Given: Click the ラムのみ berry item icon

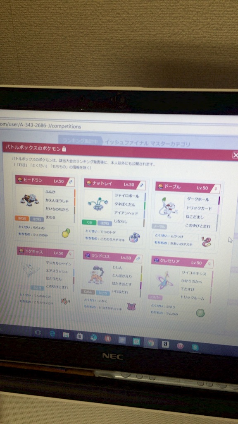Looking at the screenshot, I should 200,313.
